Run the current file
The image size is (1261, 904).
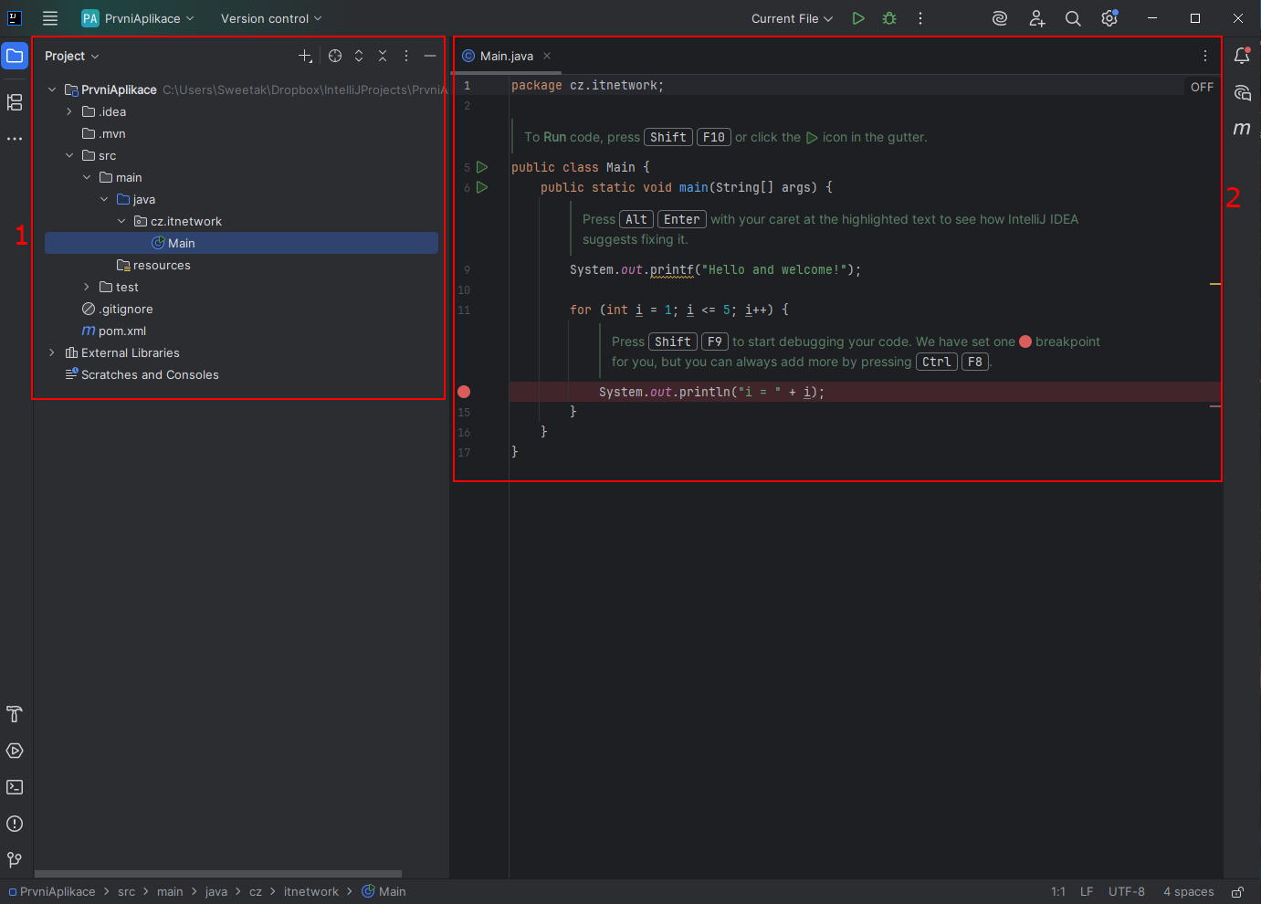pyautogui.click(x=858, y=18)
